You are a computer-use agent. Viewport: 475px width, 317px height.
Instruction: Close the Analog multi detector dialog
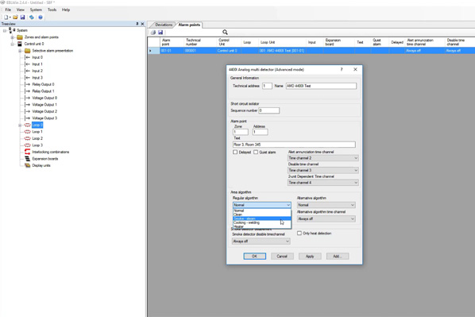pos(355,69)
